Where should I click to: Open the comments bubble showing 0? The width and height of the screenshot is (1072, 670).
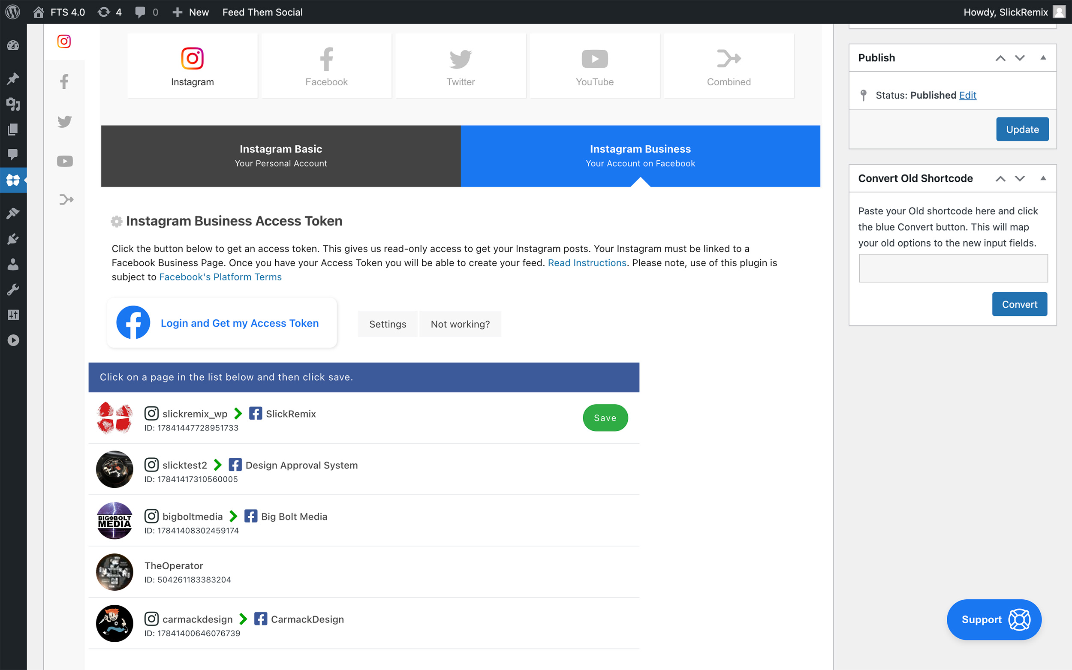pyautogui.click(x=147, y=12)
